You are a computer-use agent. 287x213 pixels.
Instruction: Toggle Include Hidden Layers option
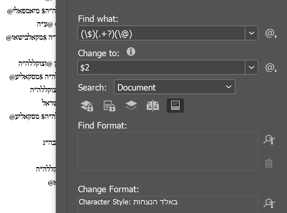point(131,106)
